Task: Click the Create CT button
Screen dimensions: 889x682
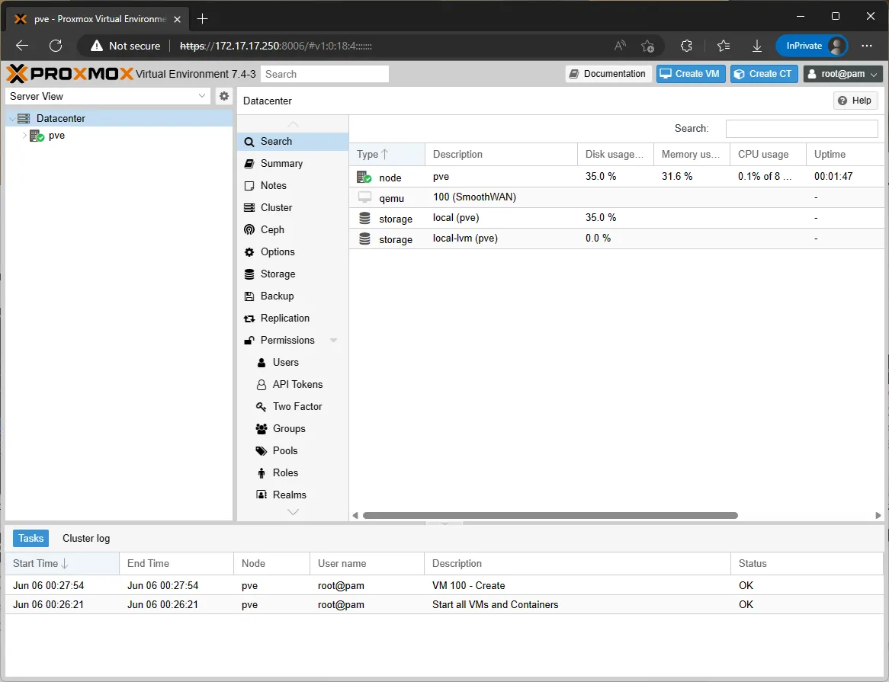Action: click(764, 74)
